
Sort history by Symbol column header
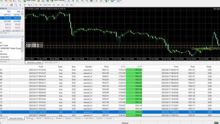pos(89,66)
